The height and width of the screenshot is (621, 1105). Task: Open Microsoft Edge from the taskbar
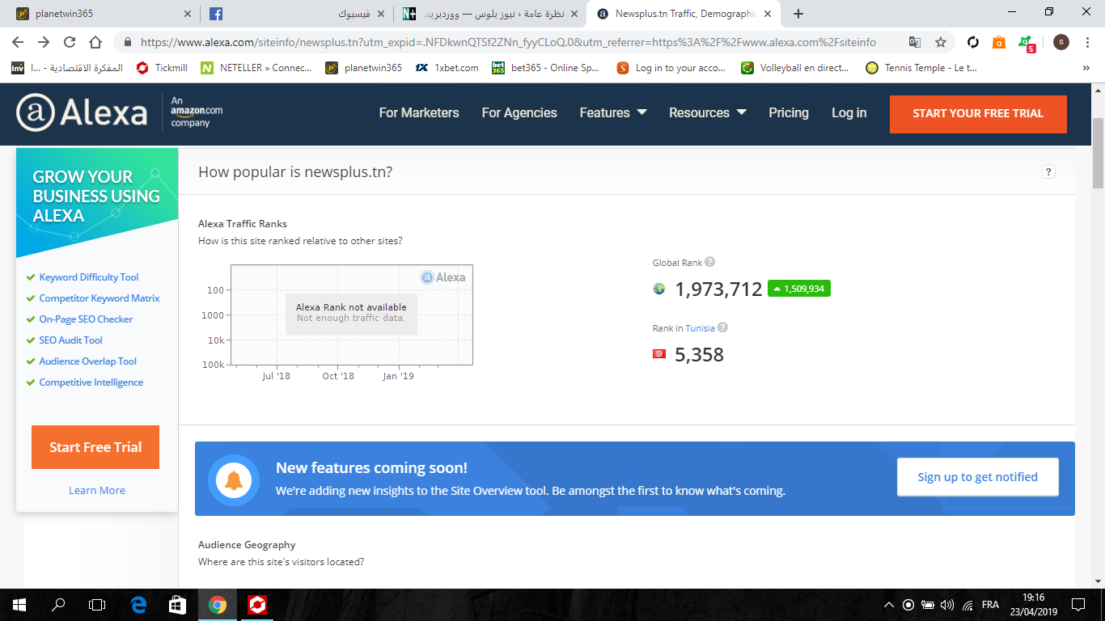click(138, 604)
